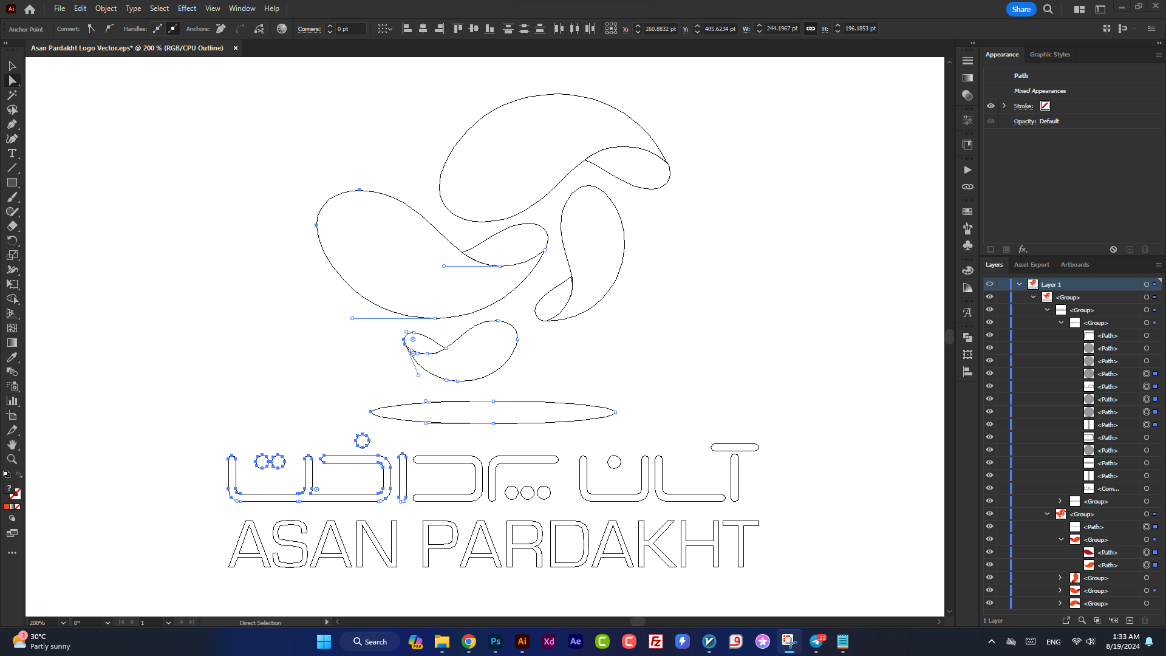Toggle visibility of top Group layer
The height and width of the screenshot is (656, 1166).
pos(989,297)
